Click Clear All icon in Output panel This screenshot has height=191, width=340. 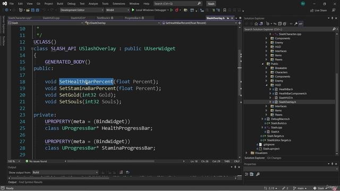121,172
